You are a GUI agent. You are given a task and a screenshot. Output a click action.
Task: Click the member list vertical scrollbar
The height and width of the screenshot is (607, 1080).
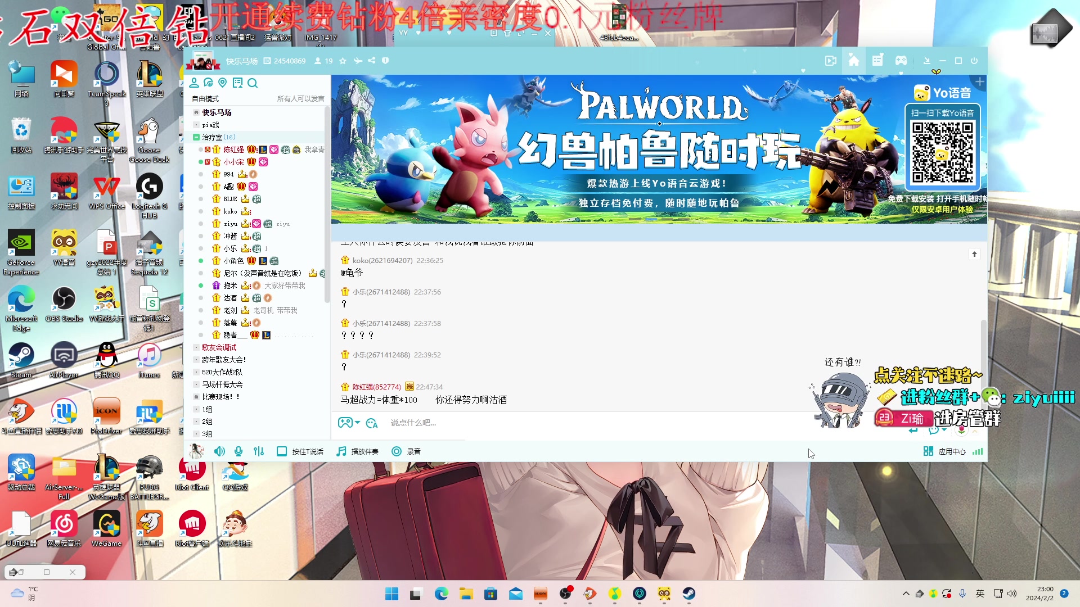[x=327, y=205]
